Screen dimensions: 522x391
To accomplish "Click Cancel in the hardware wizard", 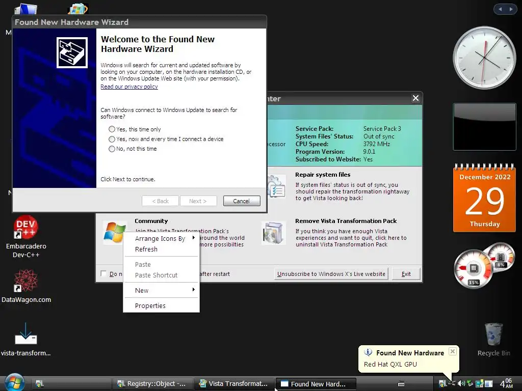I will tap(241, 201).
